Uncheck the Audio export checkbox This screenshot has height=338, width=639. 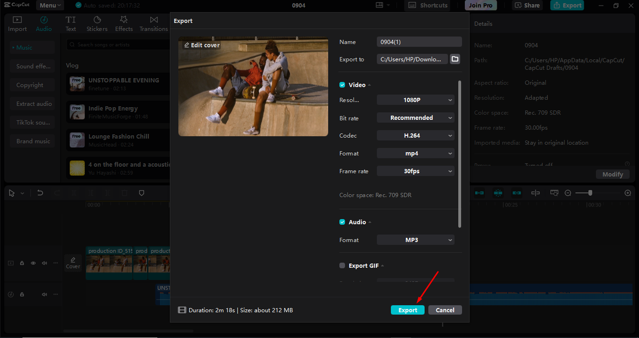(x=342, y=222)
